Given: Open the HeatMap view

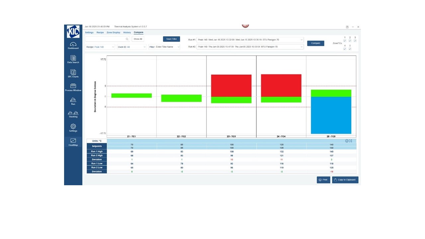Looking at the screenshot, I should (x=73, y=142).
